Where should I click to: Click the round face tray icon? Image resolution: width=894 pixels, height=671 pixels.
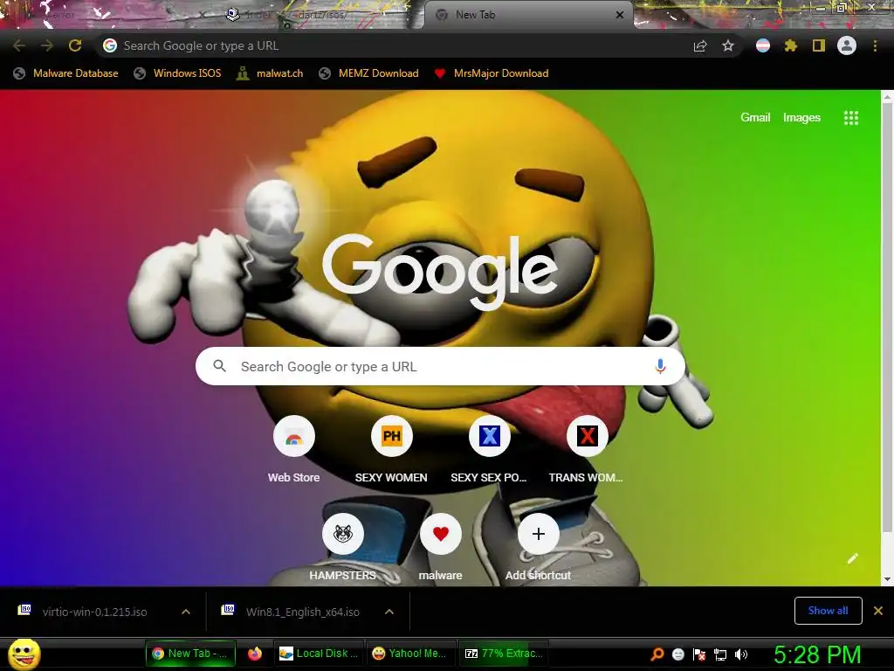[677, 654]
